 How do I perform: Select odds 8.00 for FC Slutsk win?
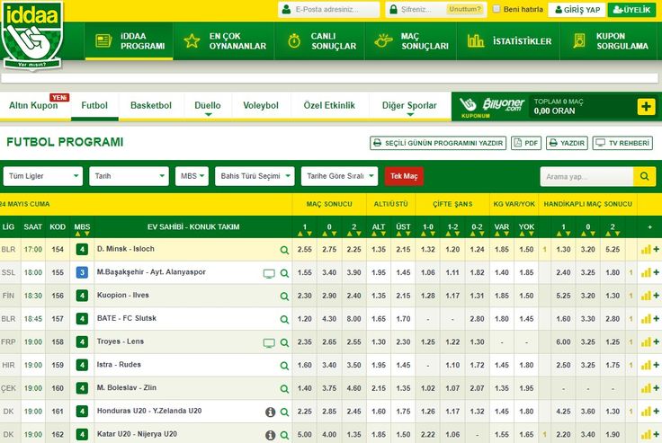(x=353, y=319)
